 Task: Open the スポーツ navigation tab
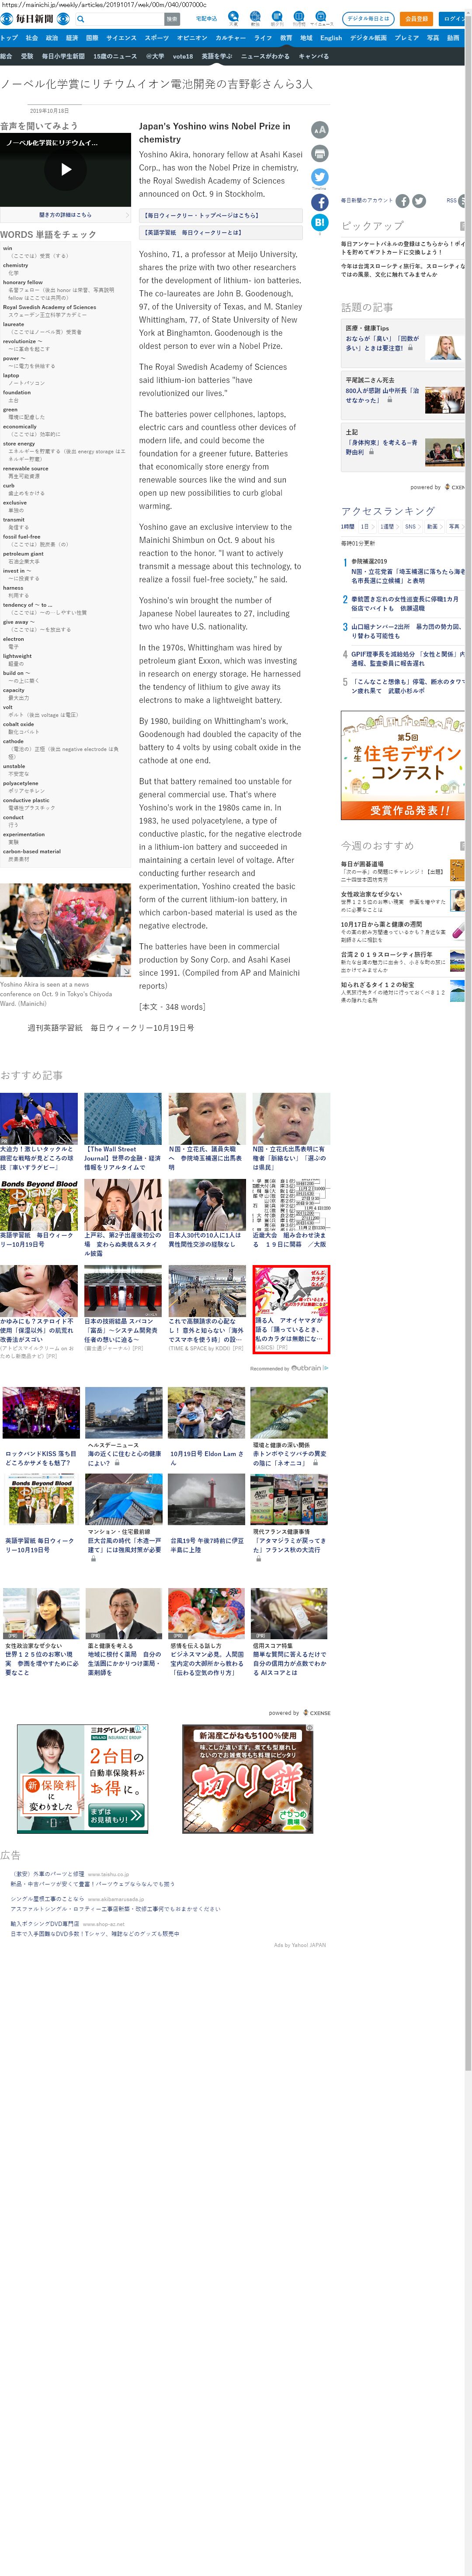[x=157, y=38]
